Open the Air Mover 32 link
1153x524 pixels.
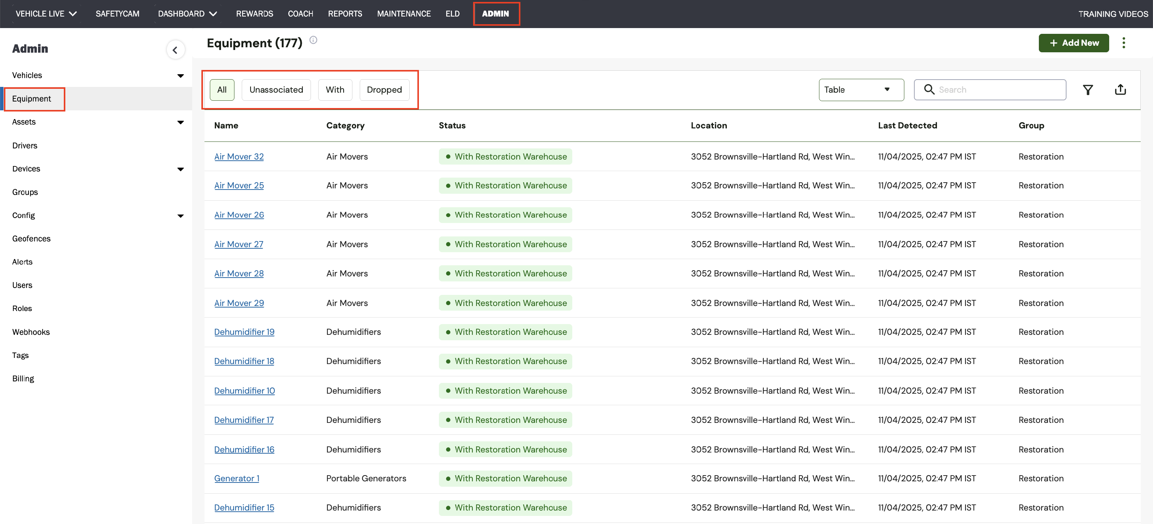click(x=239, y=157)
